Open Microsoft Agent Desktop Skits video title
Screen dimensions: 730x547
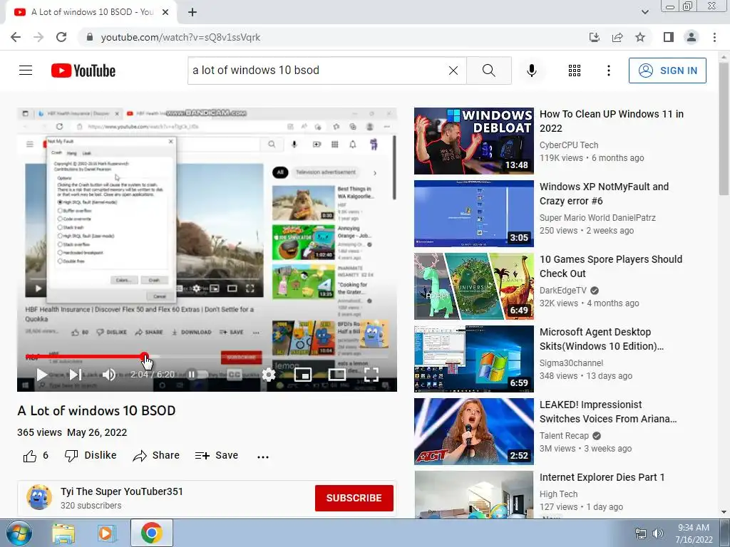tap(602, 339)
